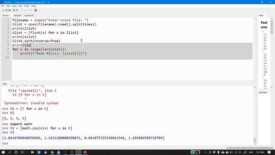
Task: Click the Step over debug icon
Action: tap(22, 10)
